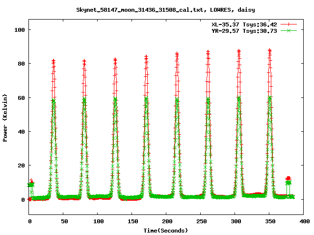The image size is (314, 235).
Task: Click the chart title with the Skynet filename
Action: (x=166, y=10)
